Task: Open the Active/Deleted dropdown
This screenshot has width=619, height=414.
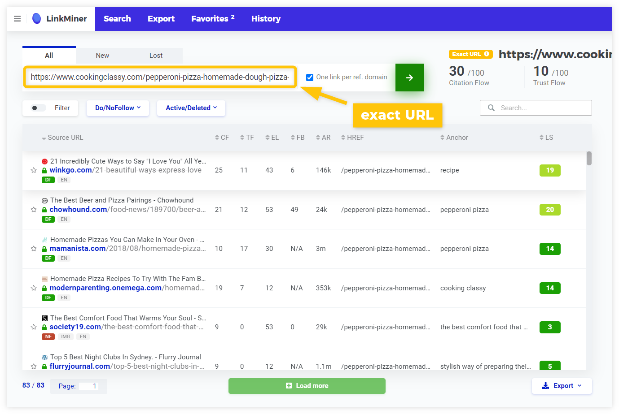Action: tap(191, 108)
